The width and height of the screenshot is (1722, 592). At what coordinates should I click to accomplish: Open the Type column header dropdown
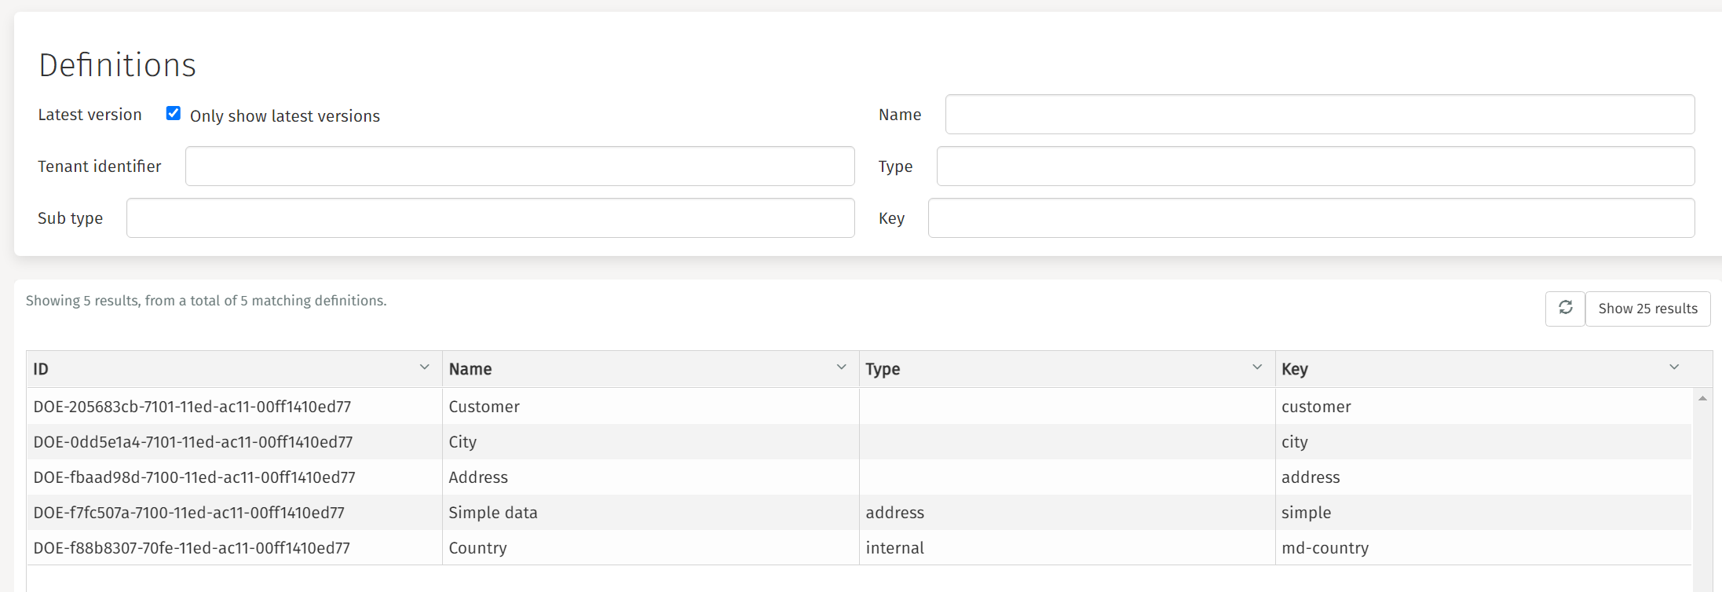pyautogui.click(x=1257, y=367)
